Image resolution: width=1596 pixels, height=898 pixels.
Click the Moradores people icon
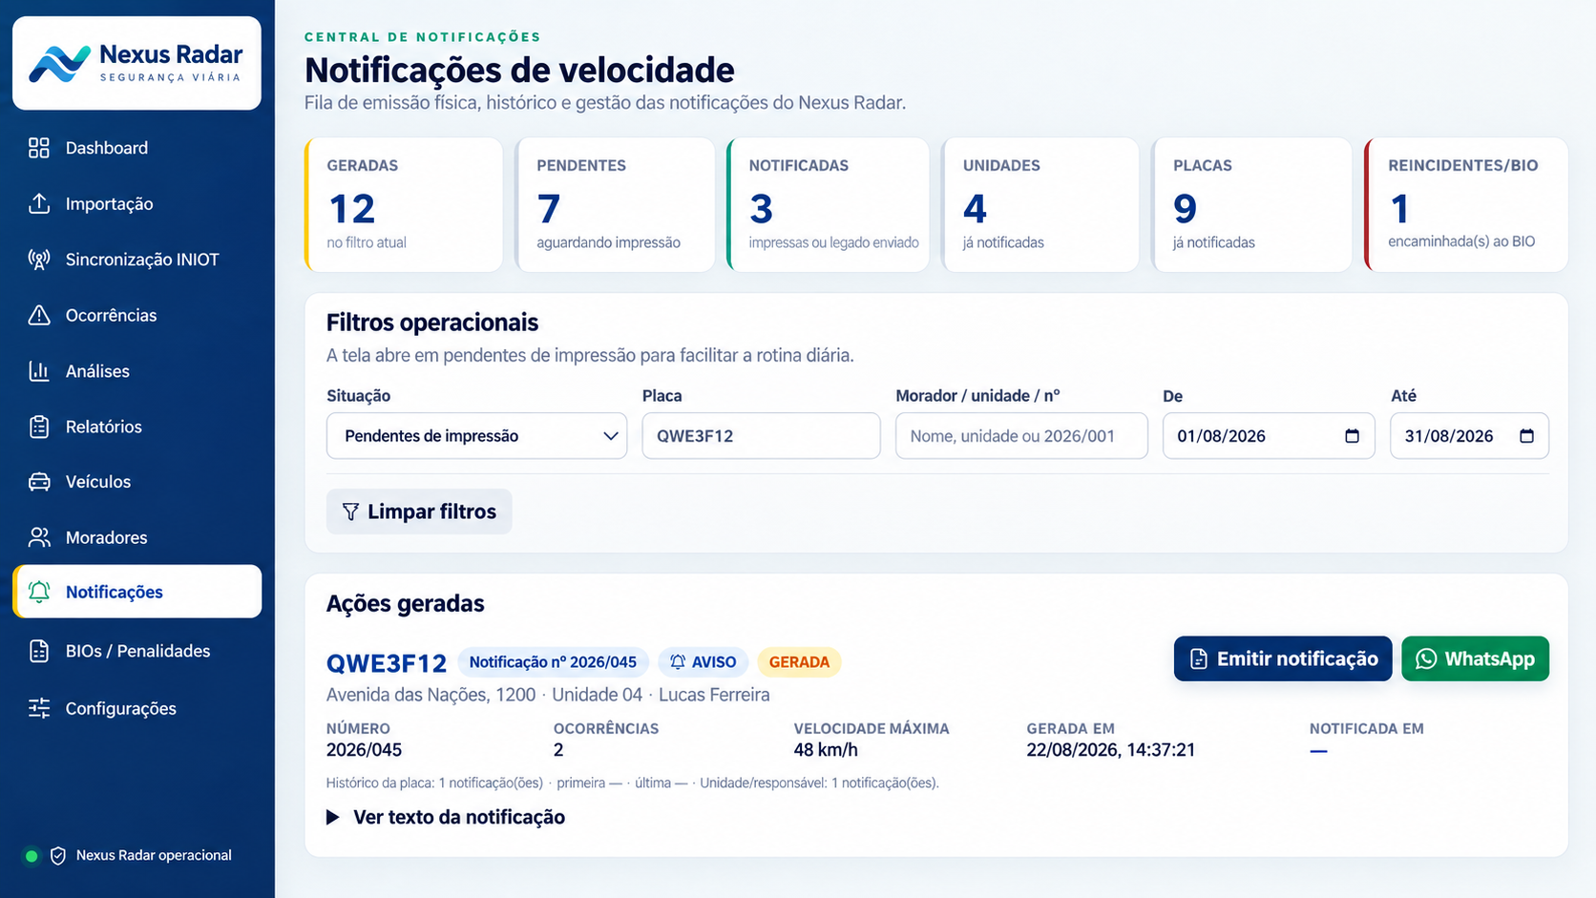coord(39,537)
